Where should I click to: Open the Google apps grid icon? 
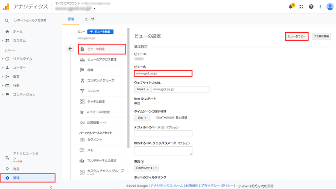(x=301, y=7)
